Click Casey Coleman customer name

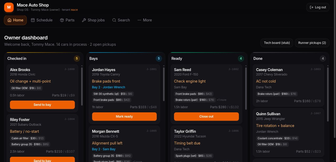click(269, 70)
